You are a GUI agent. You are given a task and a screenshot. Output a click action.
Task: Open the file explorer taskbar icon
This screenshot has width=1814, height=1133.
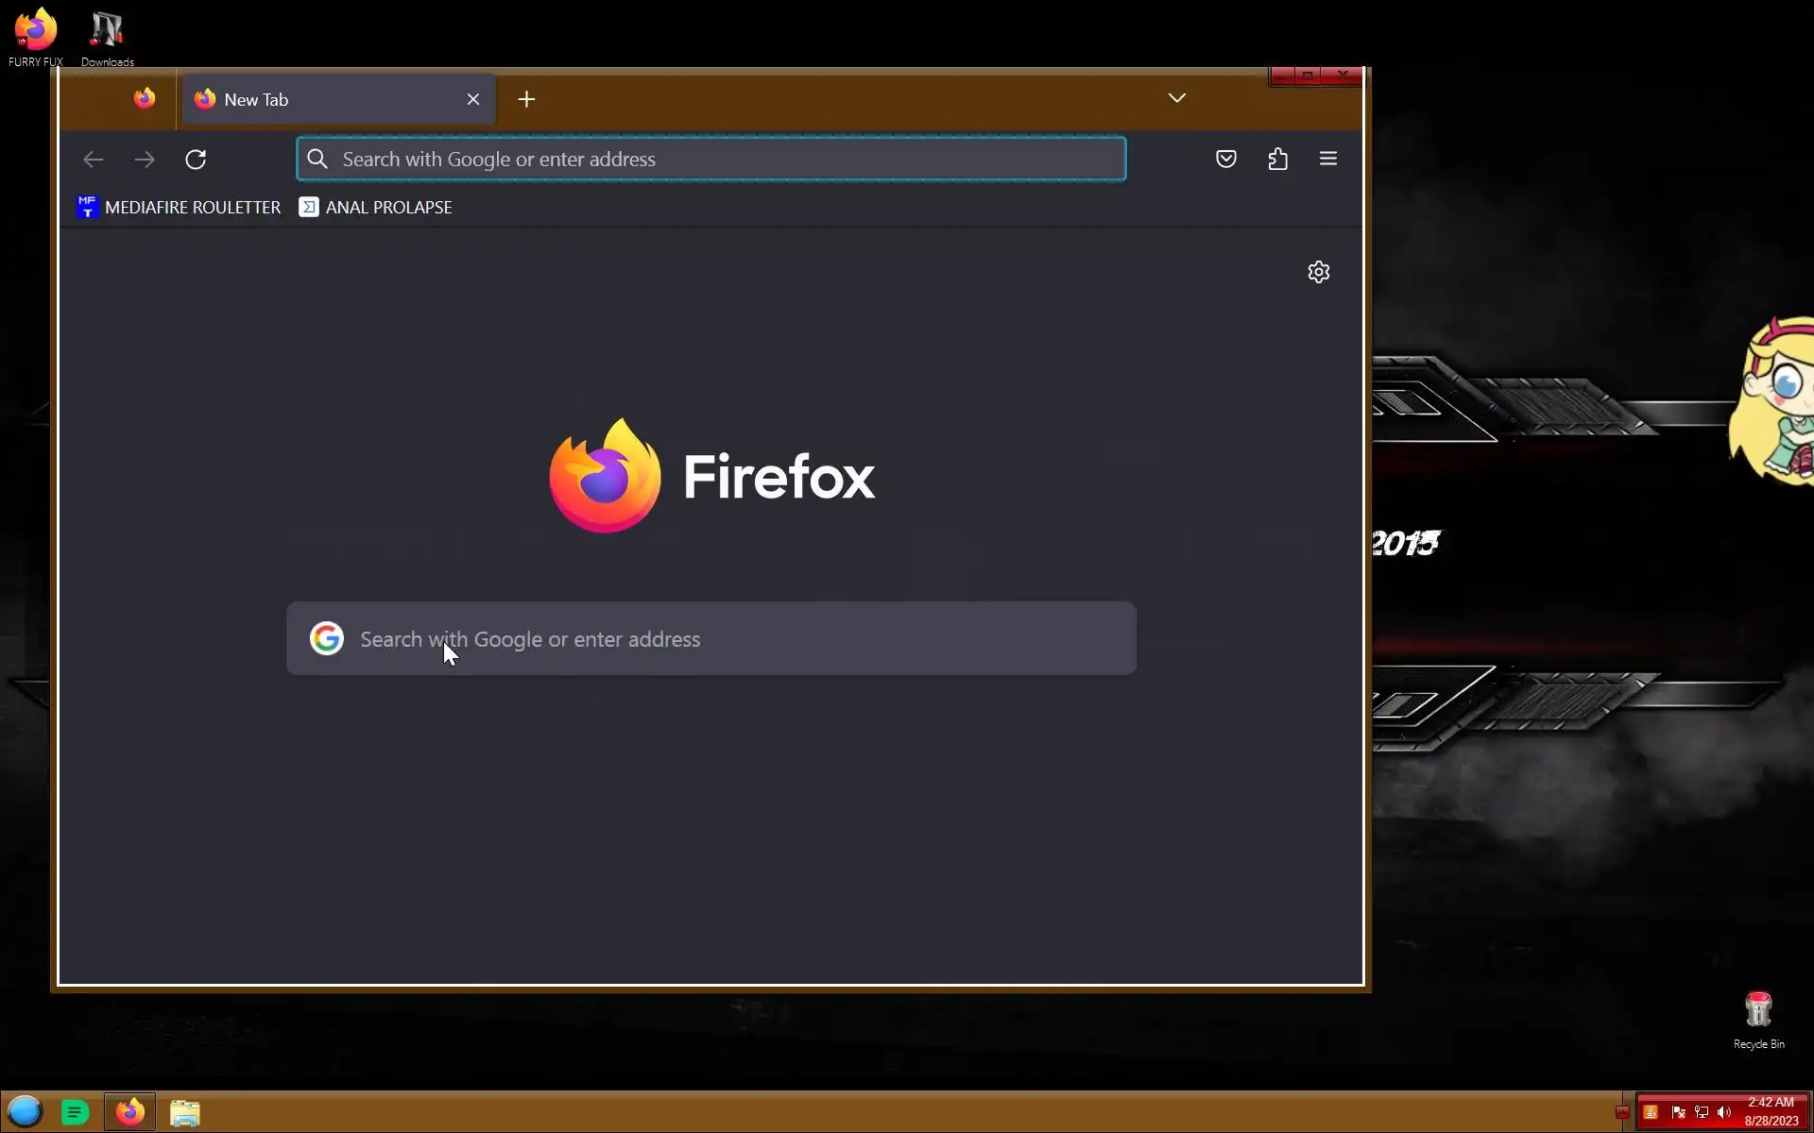[x=185, y=1113]
